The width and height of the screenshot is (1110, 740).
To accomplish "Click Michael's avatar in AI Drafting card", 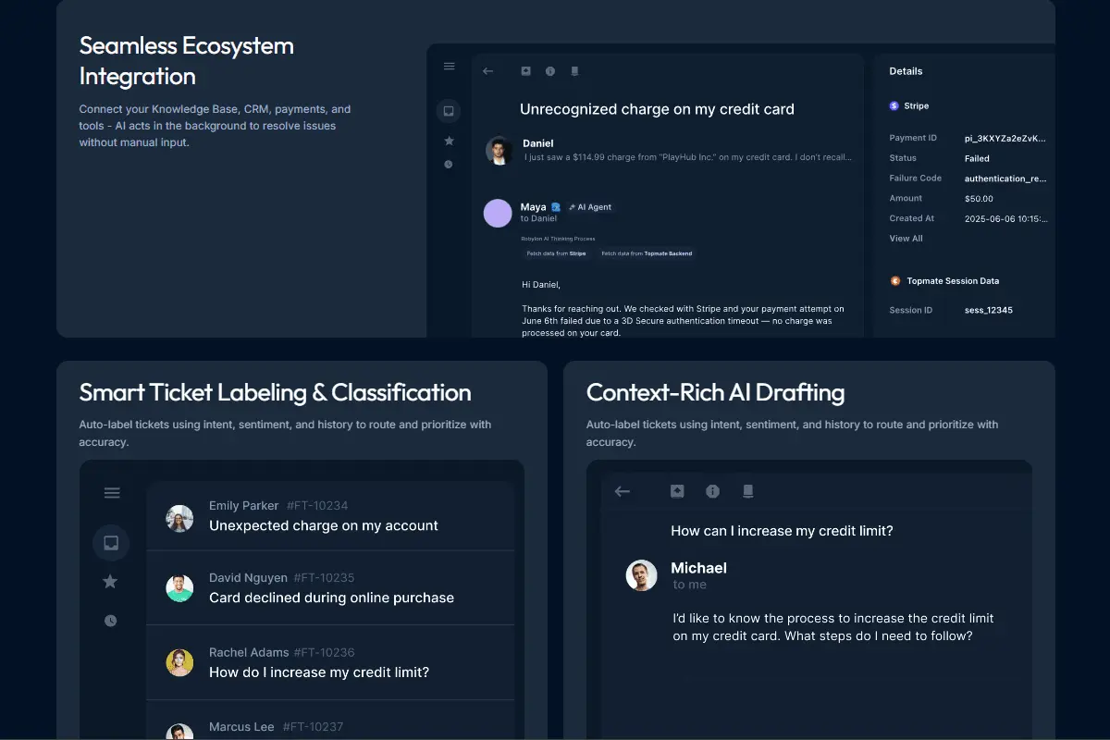I will pos(641,575).
